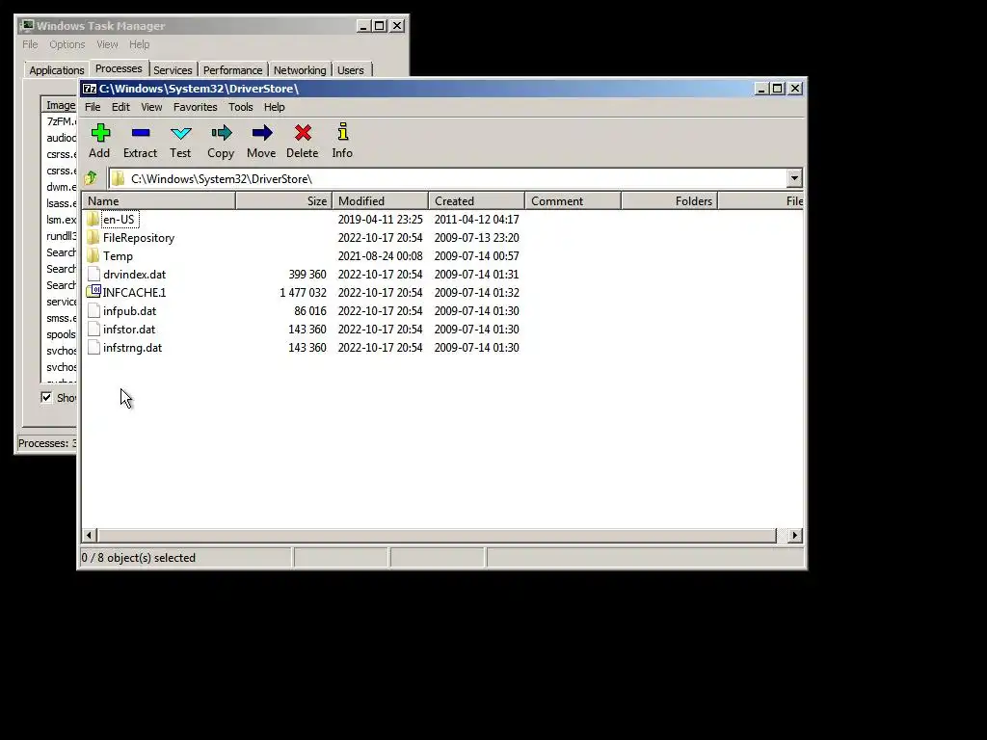The height and width of the screenshot is (740, 987).
Task: Click the red Delete icon
Action: pos(303,133)
